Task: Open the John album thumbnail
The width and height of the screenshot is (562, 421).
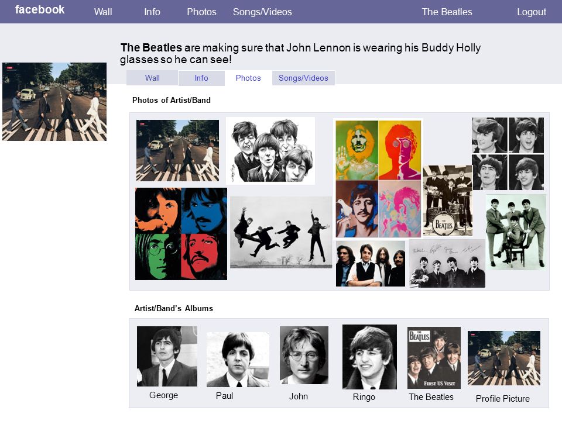Action: 304,355
